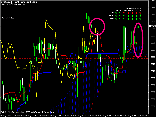Image resolution: width=156 pixels, height=117 pixels.
Task: Click the TS:KS H1 red arrow
Action: pos(132,13)
